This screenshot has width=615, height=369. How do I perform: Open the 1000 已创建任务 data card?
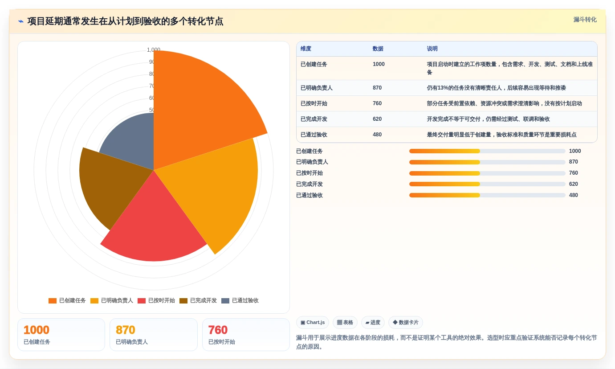61,335
